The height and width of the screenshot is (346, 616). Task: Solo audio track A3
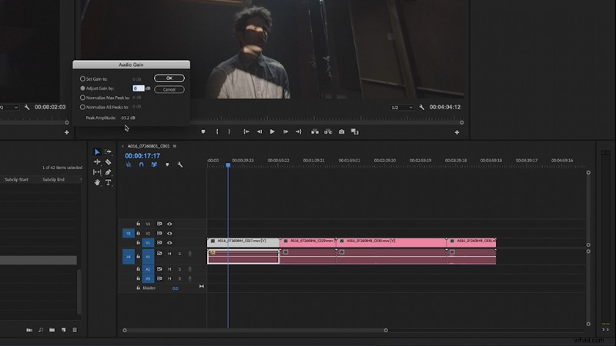click(180, 278)
